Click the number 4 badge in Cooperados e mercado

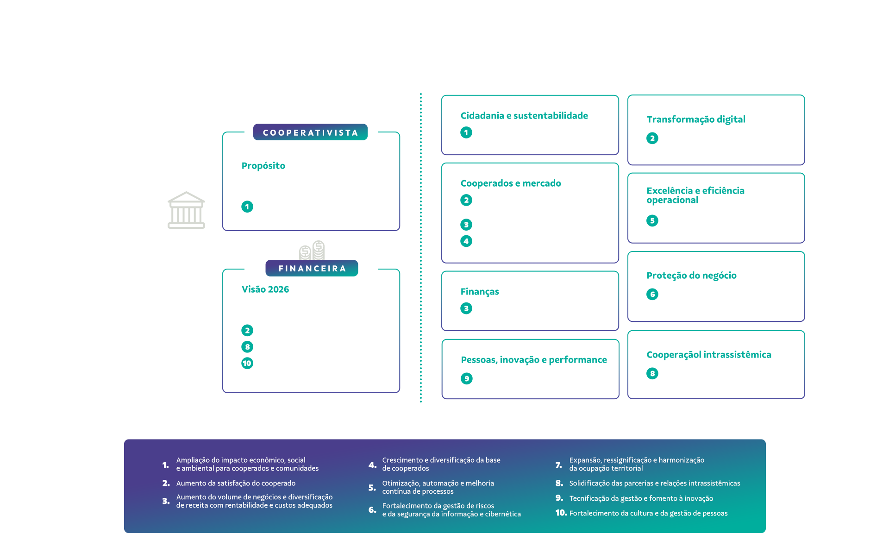tap(466, 241)
